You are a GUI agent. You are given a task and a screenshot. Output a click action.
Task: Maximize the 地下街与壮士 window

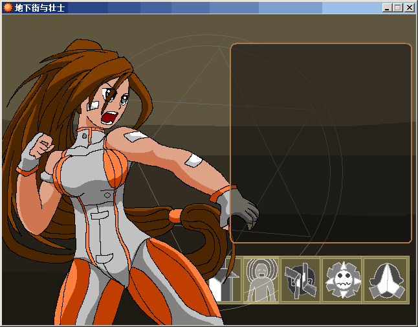[x=397, y=8]
